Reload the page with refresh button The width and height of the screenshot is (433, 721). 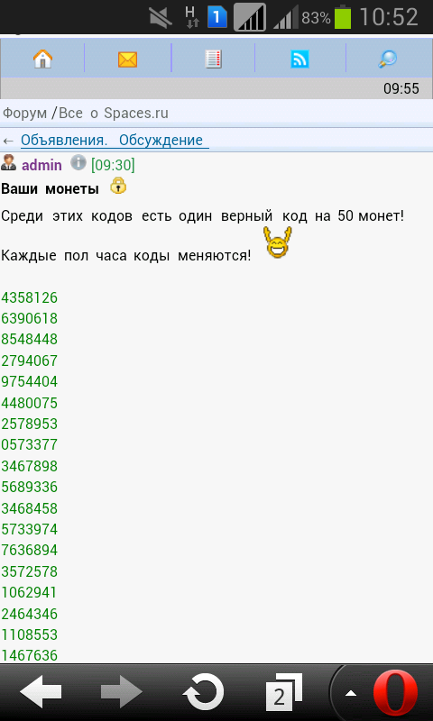click(x=203, y=692)
